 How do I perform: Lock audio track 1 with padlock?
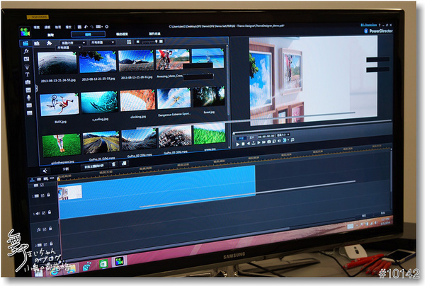[x=50, y=212]
